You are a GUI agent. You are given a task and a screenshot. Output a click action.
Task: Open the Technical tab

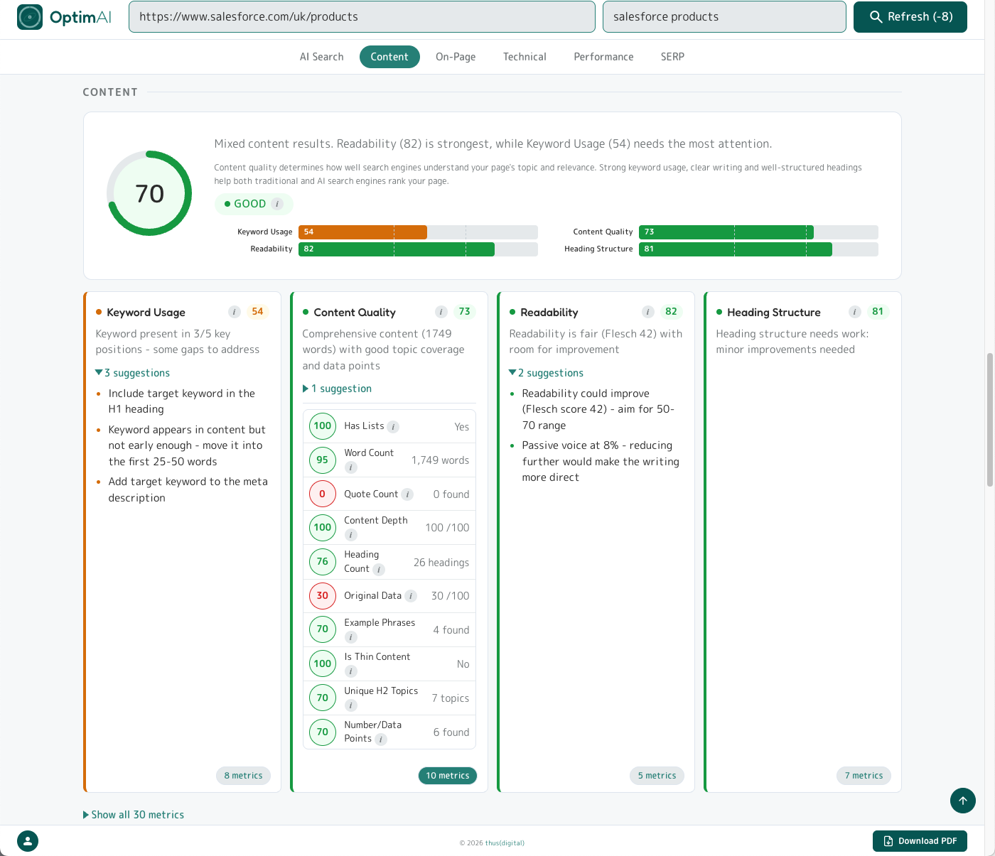525,57
